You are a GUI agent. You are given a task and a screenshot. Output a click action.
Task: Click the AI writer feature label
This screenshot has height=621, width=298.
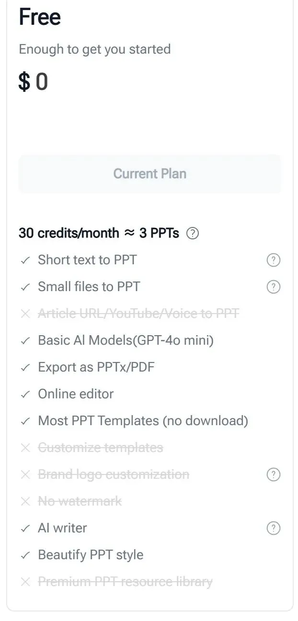[x=62, y=528]
